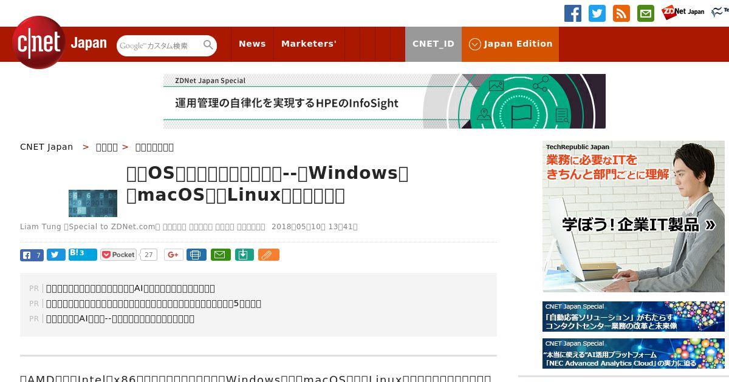Screen dimensions: 729x382
Task: Follow the CNET Japan breadcrumb link
Action: [x=47, y=147]
